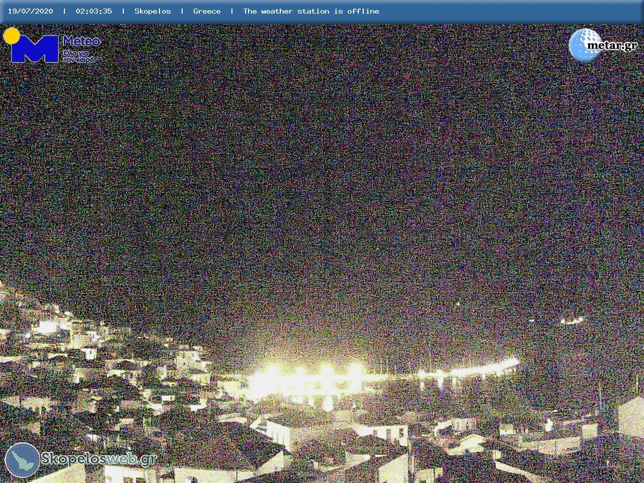Image resolution: width=644 pixels, height=483 pixels.
Task: Click the timestamp 02:03:35
Action: point(94,11)
